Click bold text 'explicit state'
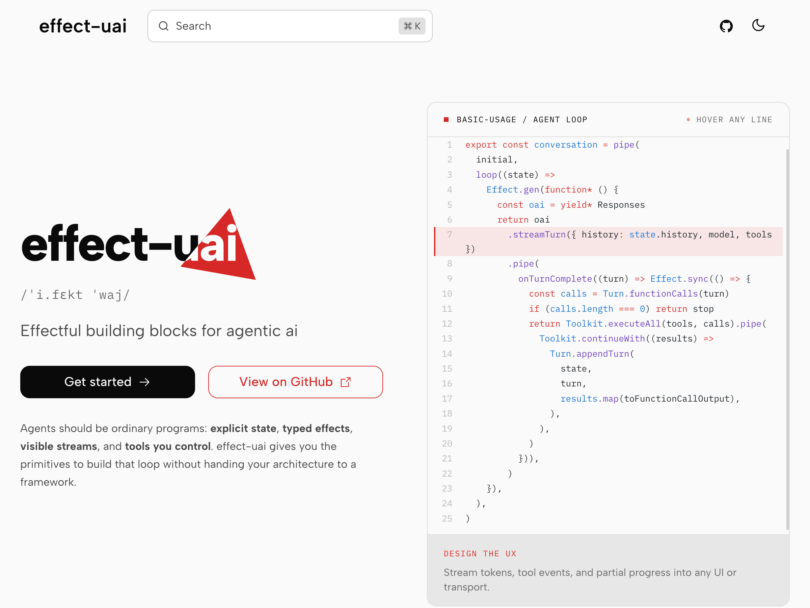The image size is (810, 608). (x=243, y=428)
